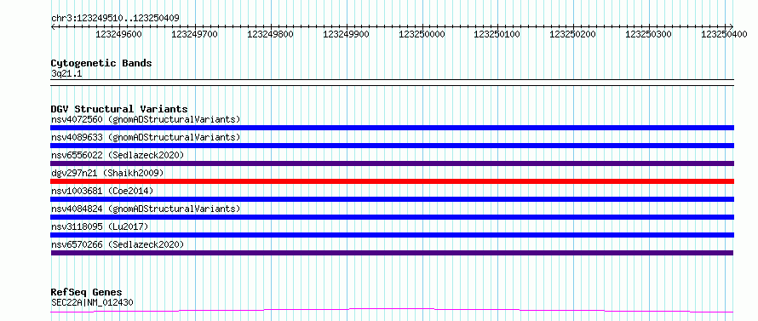
Task: Open the SEC22A|NM_012430 gene label
Action: 92,302
